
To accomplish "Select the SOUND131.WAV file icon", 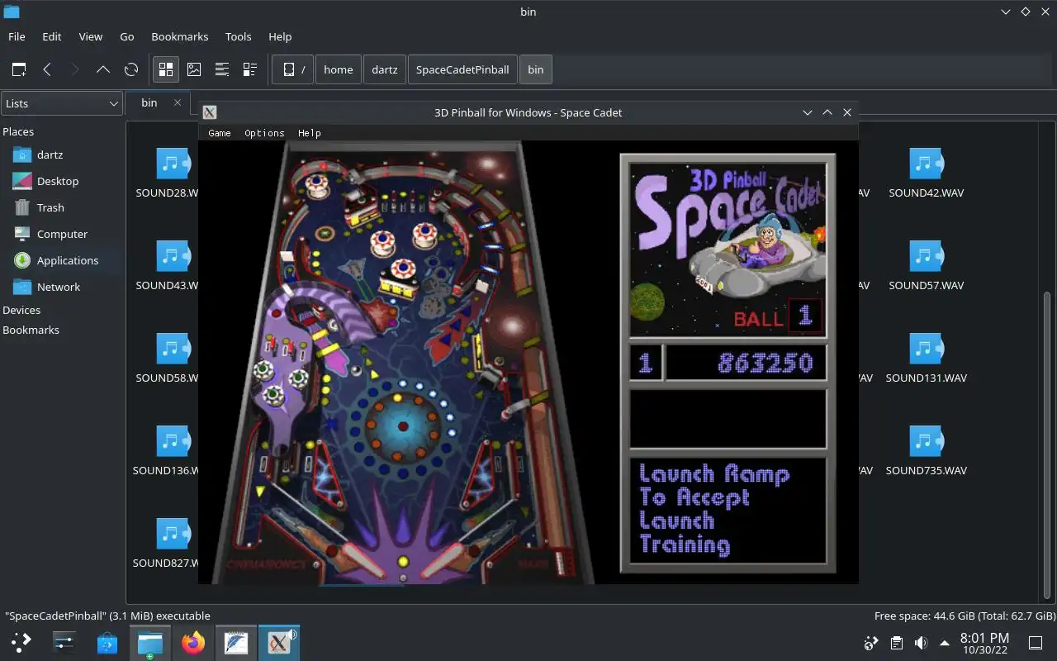I will [926, 349].
